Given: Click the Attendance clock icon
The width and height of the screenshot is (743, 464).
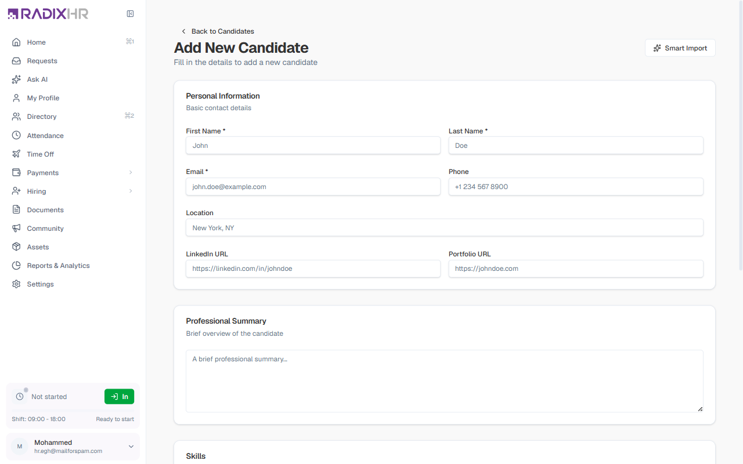Looking at the screenshot, I should [x=16, y=135].
